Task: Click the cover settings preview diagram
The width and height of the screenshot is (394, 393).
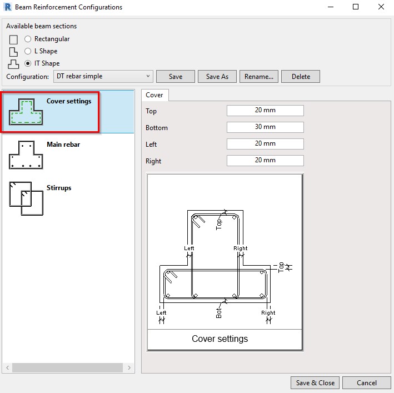Action: (x=225, y=262)
